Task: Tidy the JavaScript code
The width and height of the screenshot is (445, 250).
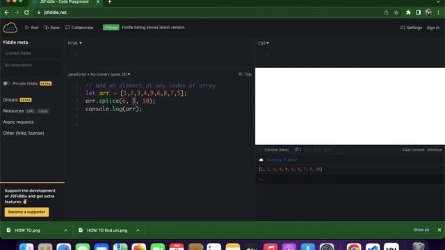Action: click(x=245, y=74)
